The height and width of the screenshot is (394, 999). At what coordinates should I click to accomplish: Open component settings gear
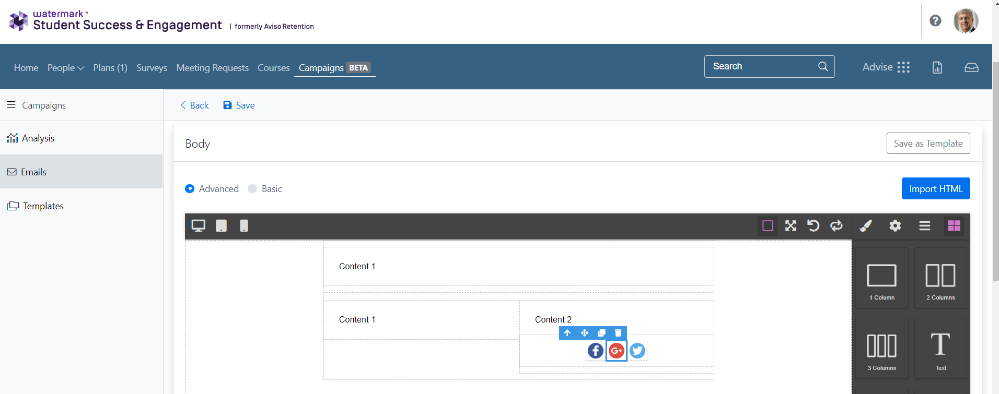(895, 226)
